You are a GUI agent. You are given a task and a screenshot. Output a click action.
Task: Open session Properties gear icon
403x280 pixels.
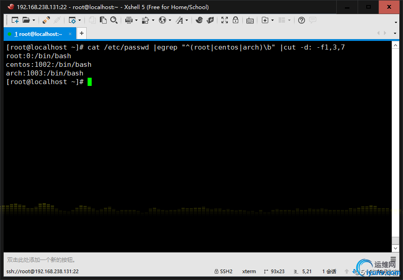72,20
